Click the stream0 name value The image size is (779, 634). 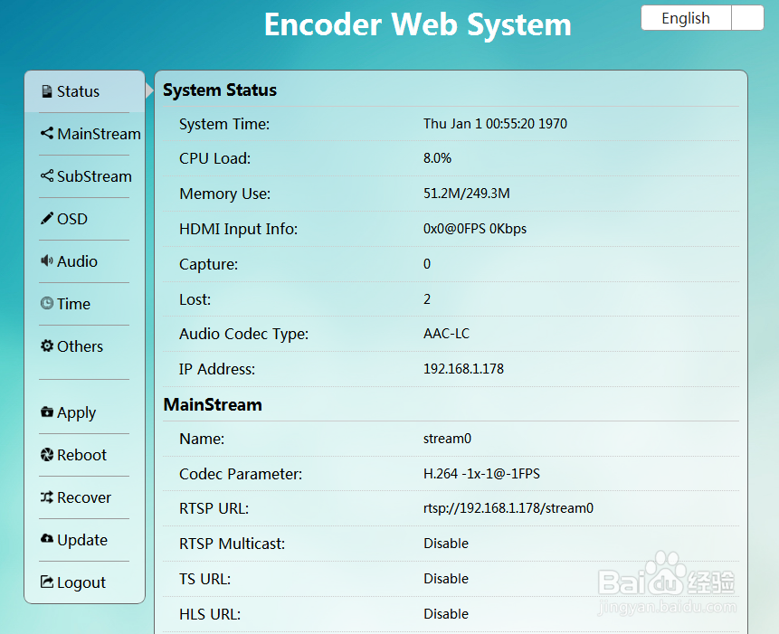pos(447,439)
